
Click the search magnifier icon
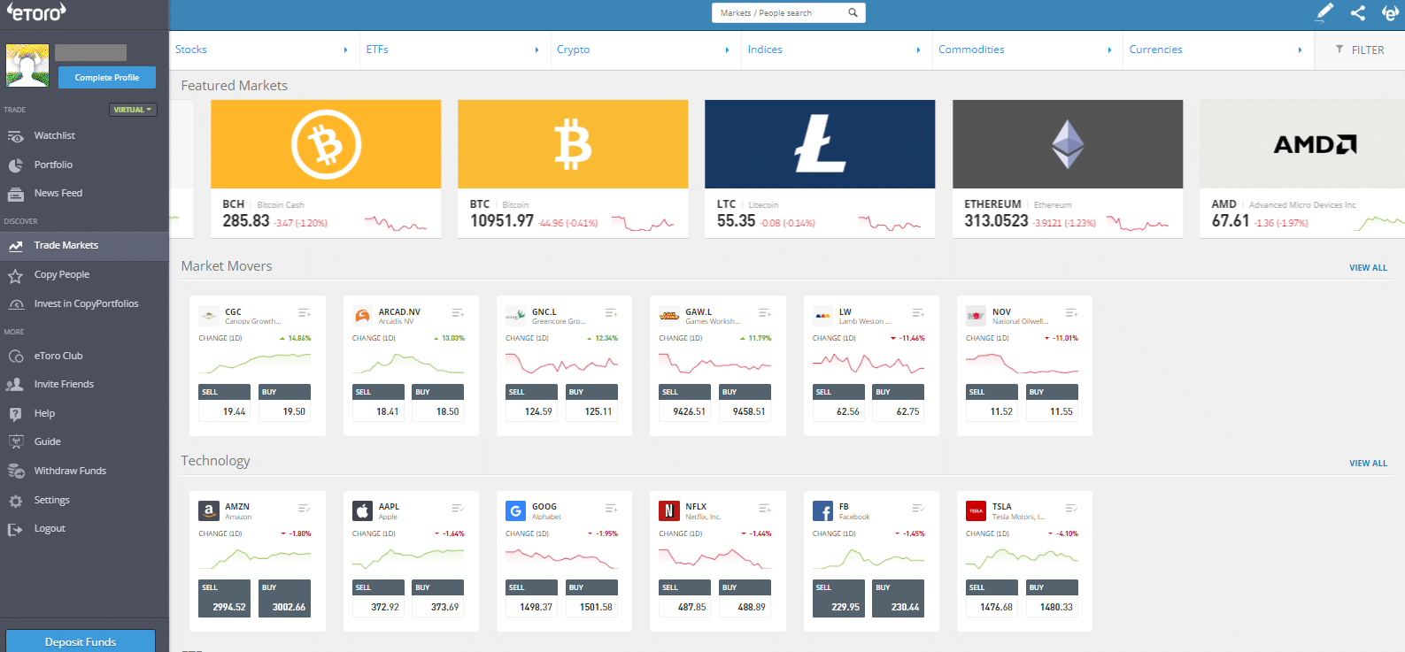tap(853, 12)
